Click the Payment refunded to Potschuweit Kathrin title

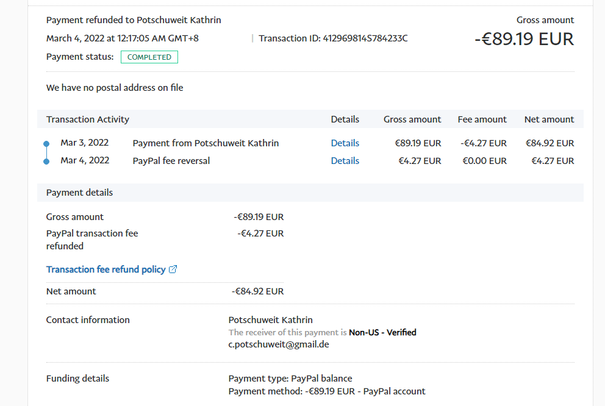click(134, 20)
